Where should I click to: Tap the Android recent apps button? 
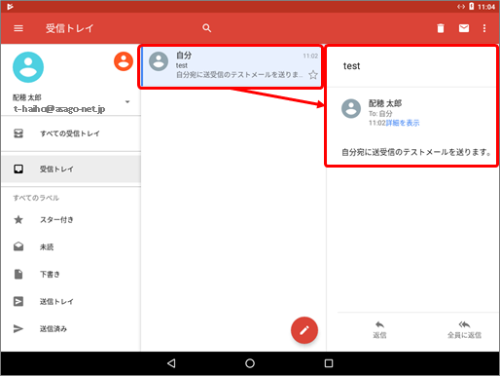(x=329, y=363)
